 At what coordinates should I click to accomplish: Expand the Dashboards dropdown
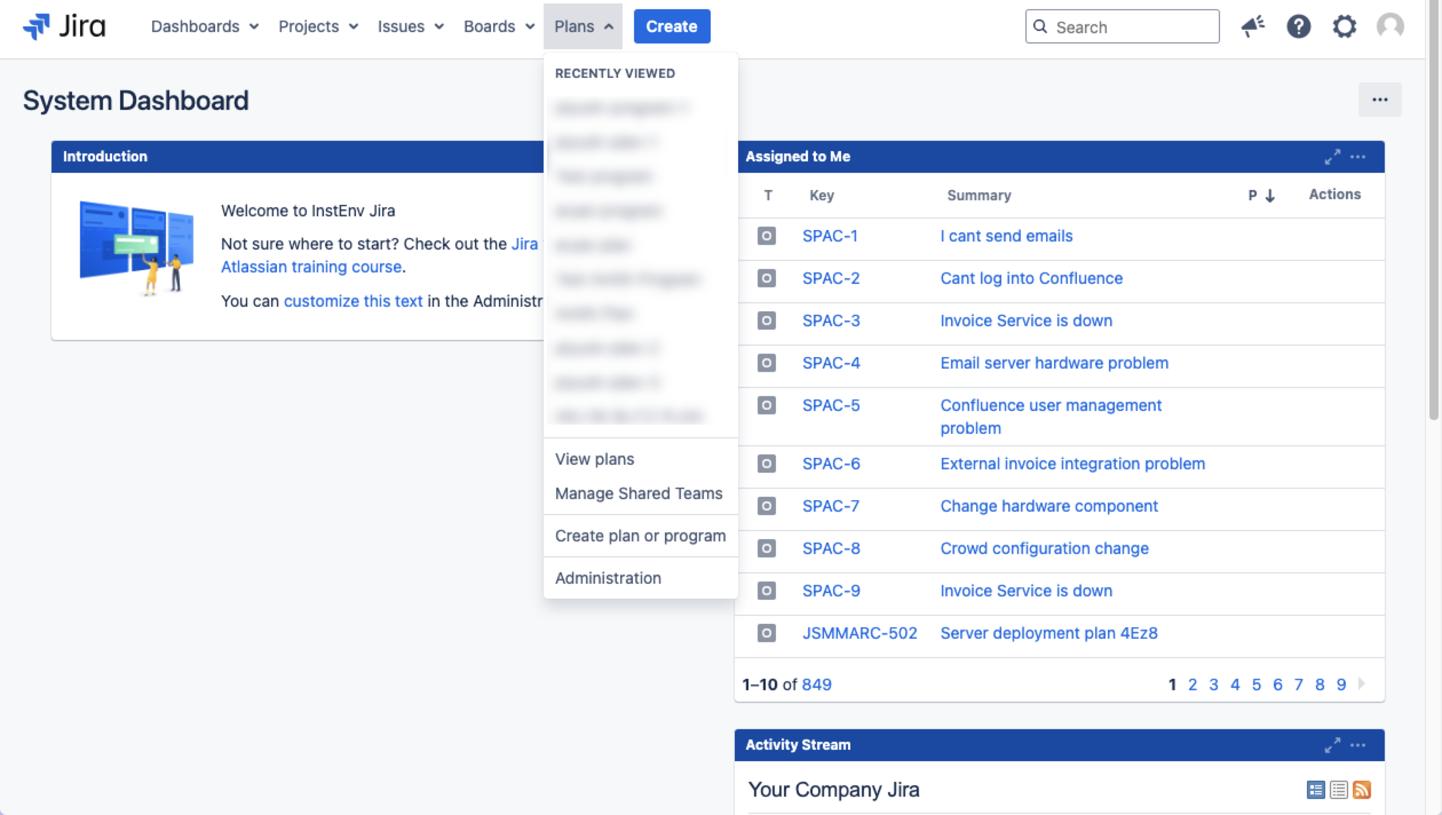(204, 26)
